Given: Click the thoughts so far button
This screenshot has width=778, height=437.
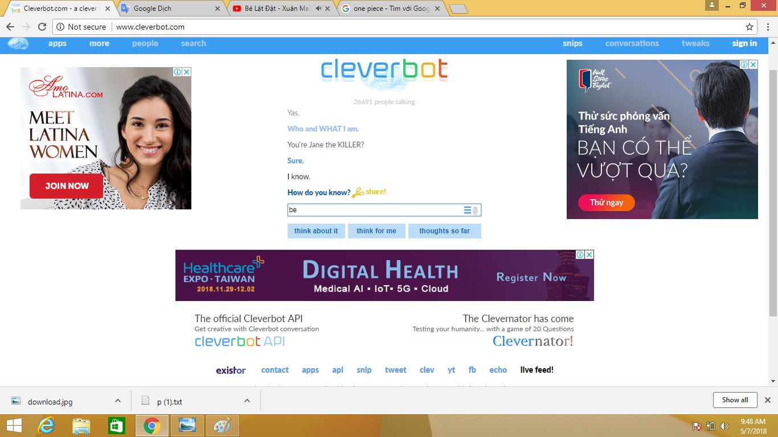Looking at the screenshot, I should coord(445,231).
